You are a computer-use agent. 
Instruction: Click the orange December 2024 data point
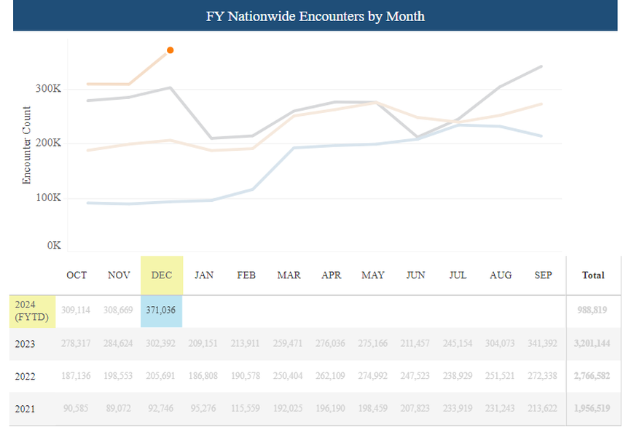point(170,50)
